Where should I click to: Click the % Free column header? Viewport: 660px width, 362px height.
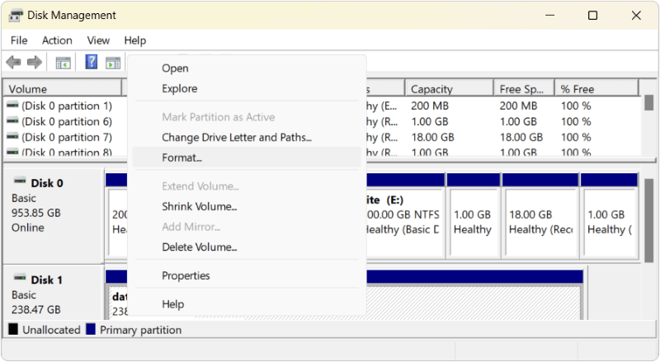(x=594, y=89)
